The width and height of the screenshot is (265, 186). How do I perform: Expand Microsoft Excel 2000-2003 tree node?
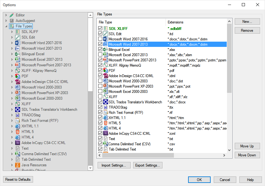tap(12, 98)
